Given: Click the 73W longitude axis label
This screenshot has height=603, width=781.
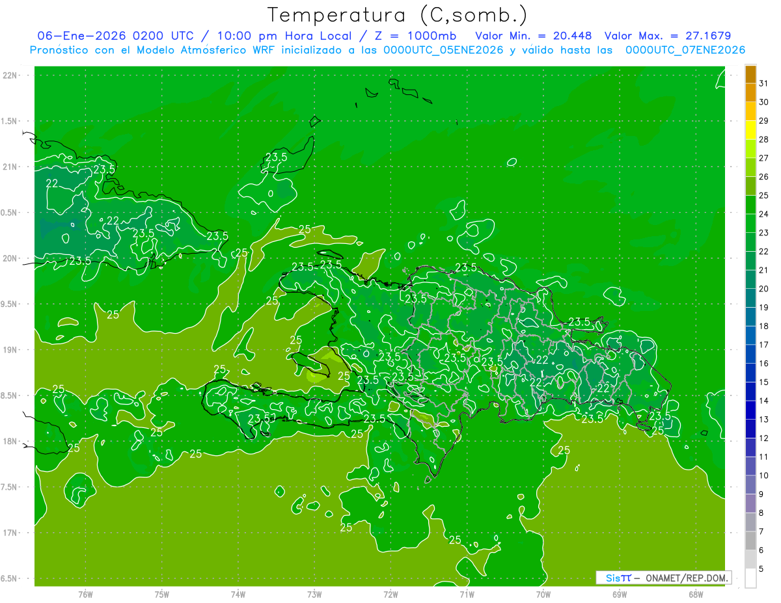Looking at the screenshot, I should [x=314, y=595].
